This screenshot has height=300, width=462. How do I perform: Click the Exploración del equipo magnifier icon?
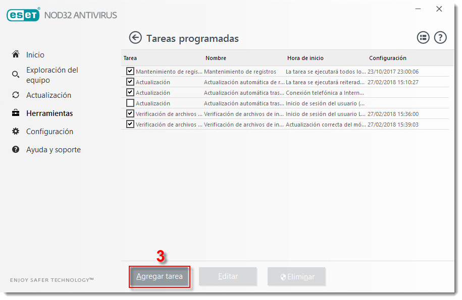point(16,75)
